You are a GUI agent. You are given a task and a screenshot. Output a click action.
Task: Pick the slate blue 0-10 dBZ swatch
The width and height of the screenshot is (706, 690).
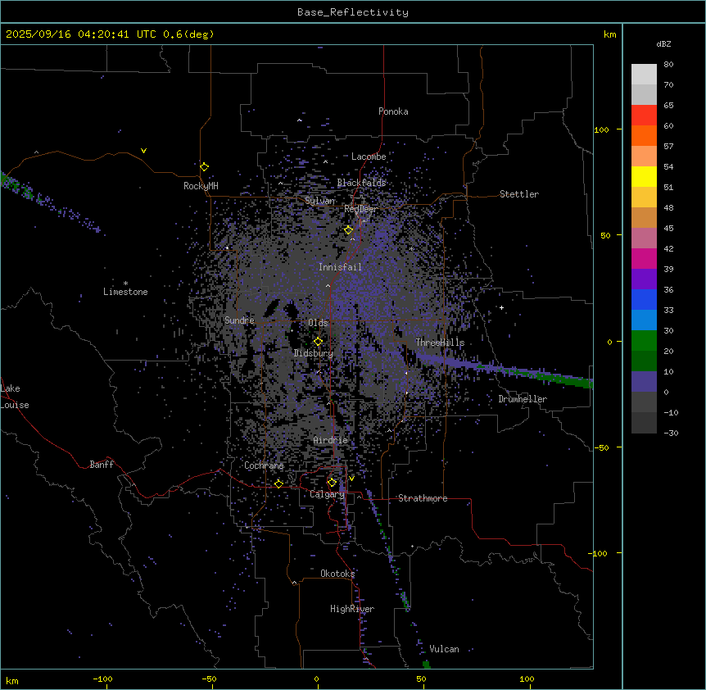pyautogui.click(x=644, y=382)
